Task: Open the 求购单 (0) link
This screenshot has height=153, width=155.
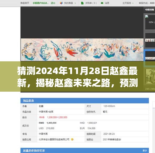Action: coord(91,3)
